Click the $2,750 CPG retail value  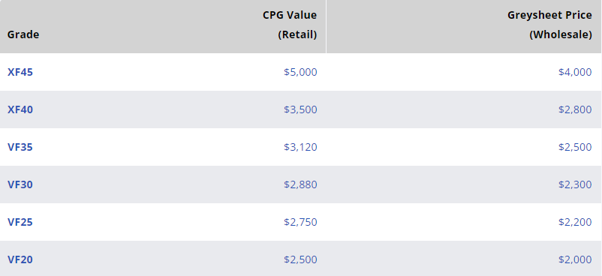tap(300, 222)
